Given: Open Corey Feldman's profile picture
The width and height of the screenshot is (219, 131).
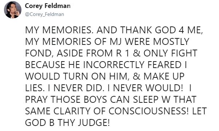Looking at the screenshot, I should 13,10.
